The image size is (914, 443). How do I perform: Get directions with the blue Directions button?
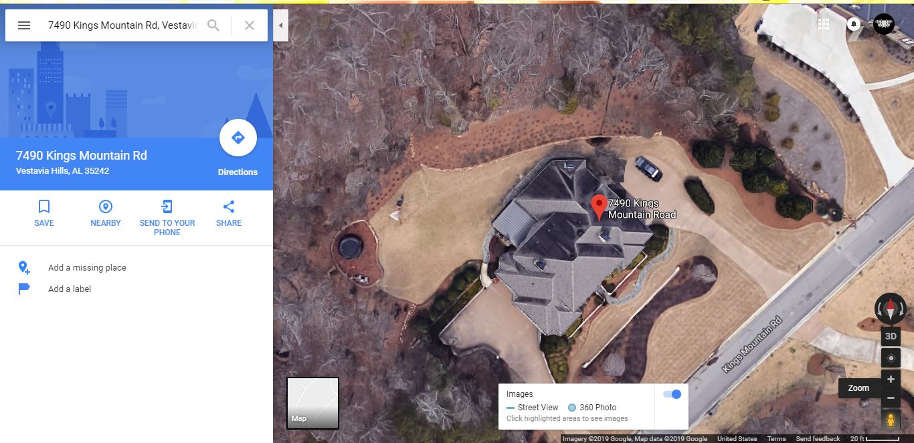pos(238,138)
